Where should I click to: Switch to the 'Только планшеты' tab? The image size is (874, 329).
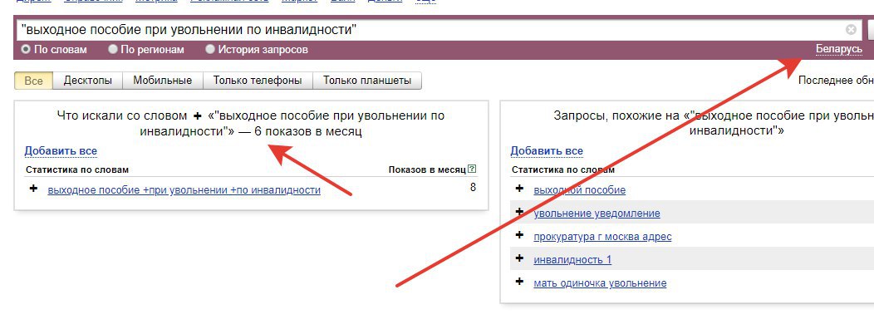[366, 81]
